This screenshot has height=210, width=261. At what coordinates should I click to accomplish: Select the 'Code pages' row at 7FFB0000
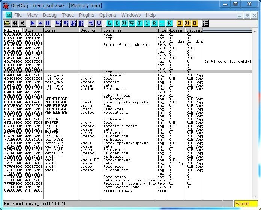127,177
